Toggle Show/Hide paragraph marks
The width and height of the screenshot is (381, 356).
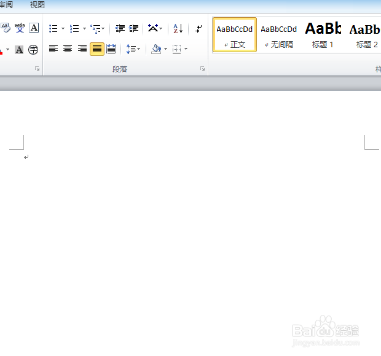coord(198,29)
